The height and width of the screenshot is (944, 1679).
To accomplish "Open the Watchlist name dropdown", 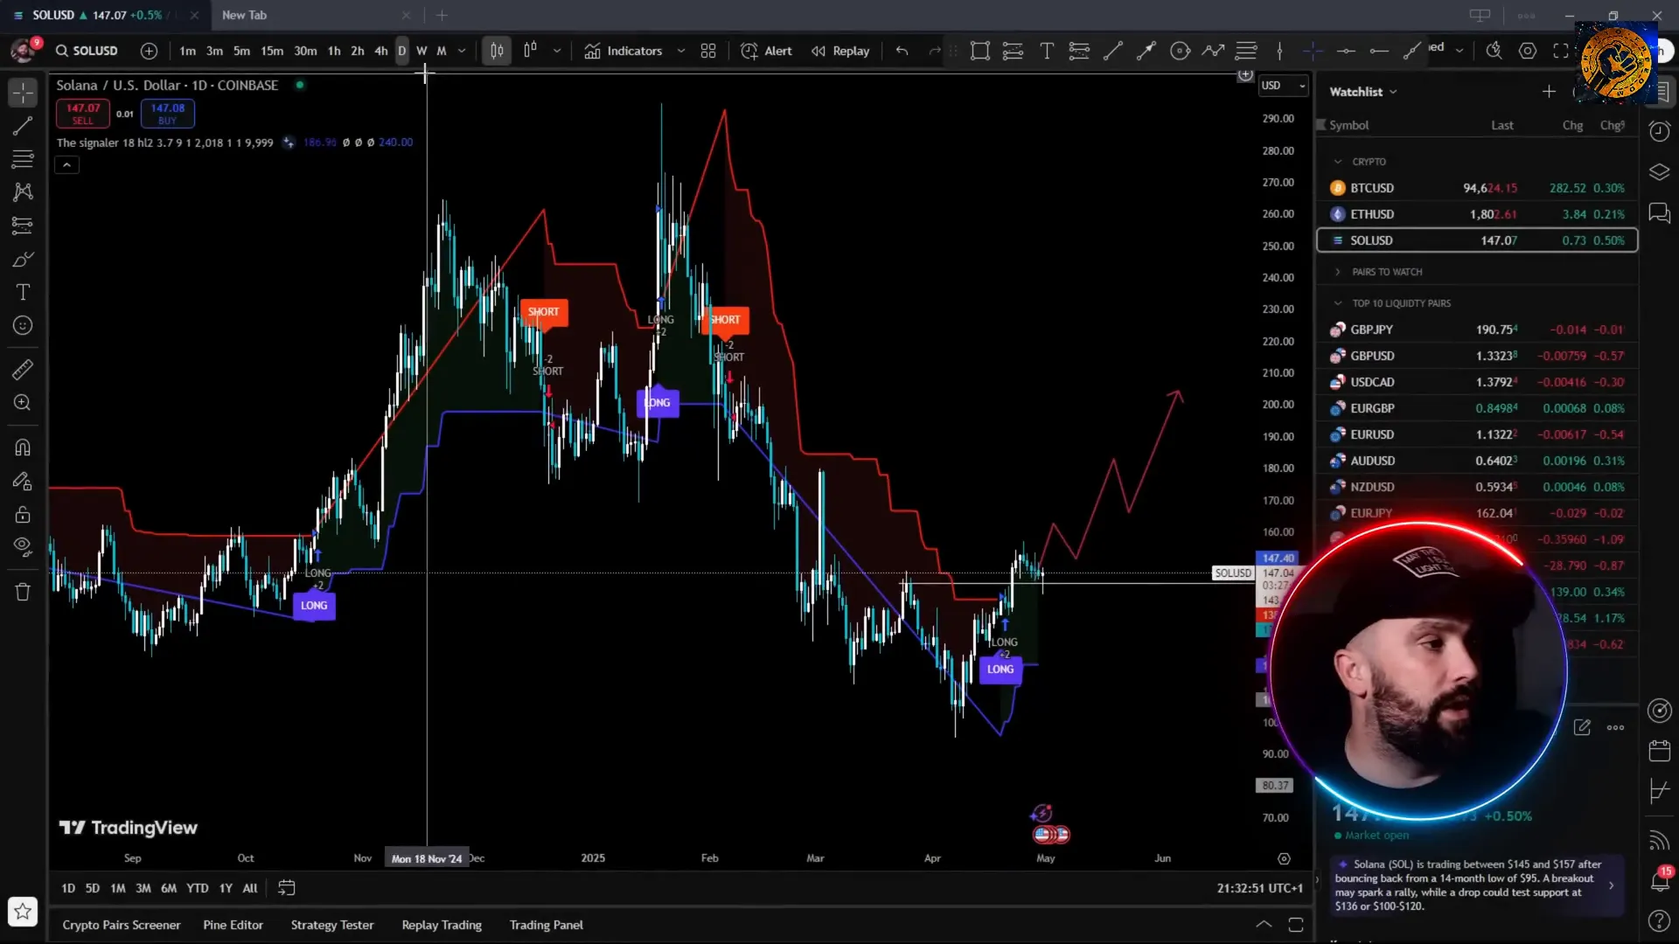I will tap(1363, 92).
